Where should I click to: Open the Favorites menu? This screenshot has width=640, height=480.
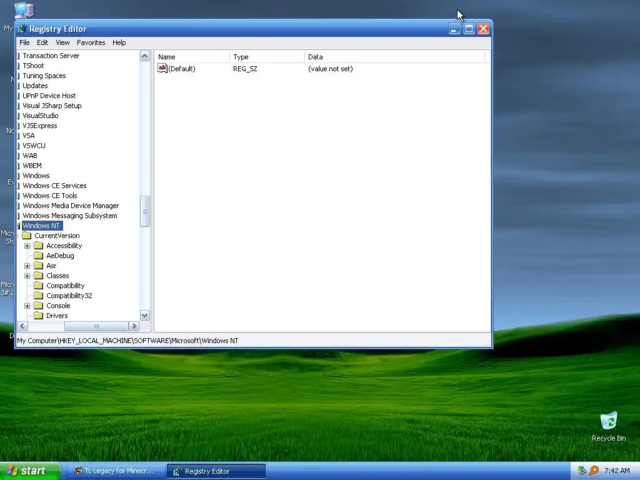pos(91,42)
